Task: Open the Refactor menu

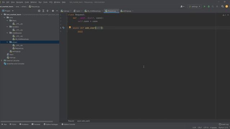Action: 33,2
